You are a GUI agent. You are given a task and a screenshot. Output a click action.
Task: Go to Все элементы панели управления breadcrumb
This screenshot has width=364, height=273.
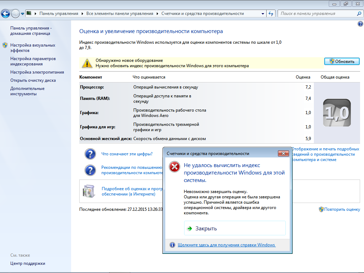click(120, 14)
